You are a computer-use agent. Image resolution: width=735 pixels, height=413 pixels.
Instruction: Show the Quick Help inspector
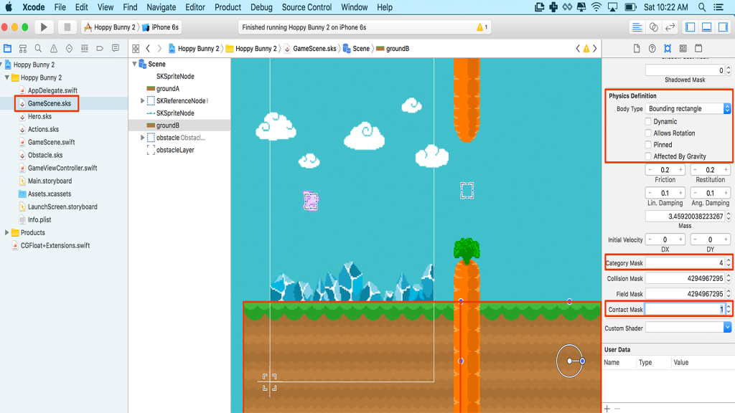point(652,49)
